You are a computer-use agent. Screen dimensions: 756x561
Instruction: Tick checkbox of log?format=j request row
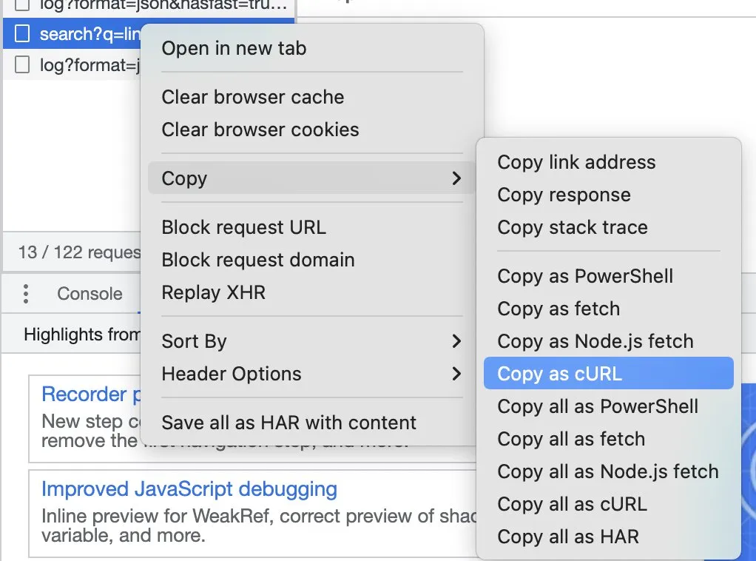[x=22, y=64]
